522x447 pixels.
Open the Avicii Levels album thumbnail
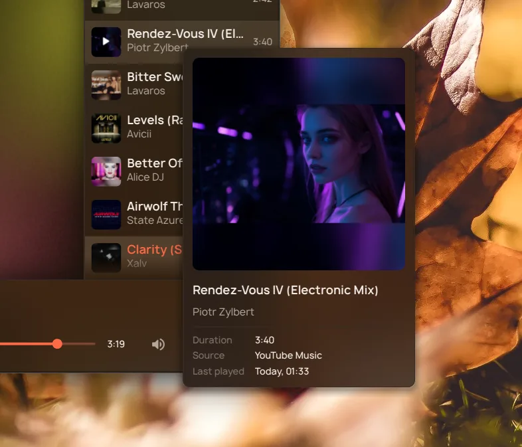tap(106, 128)
